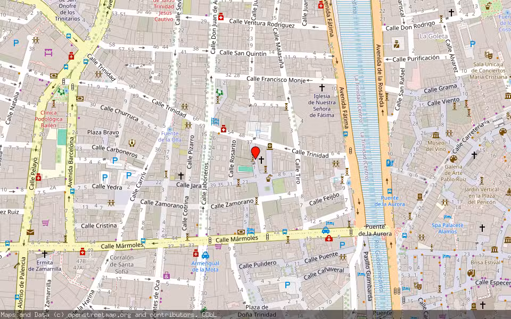Image resolution: width=511 pixels, height=319 pixels.
Task: Click the pharmacy cross next to Armengual de la Mota
Action: (x=196, y=253)
